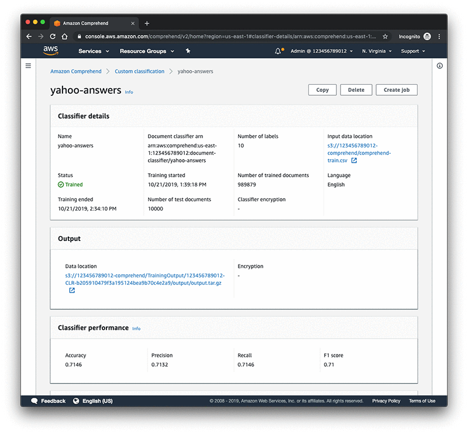Select the document classifier arn text
This screenshot has width=468, height=434.
coord(182,153)
